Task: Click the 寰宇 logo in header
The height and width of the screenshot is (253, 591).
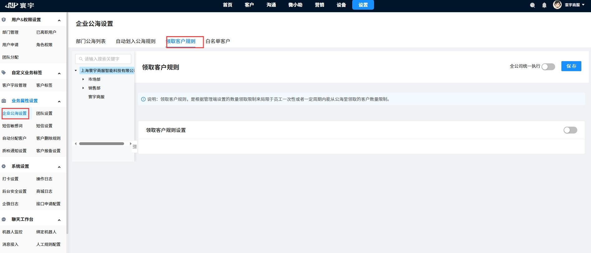Action: point(19,5)
